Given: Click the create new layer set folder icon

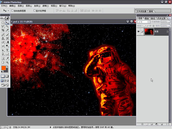Looking at the screenshot, I should [152, 124].
